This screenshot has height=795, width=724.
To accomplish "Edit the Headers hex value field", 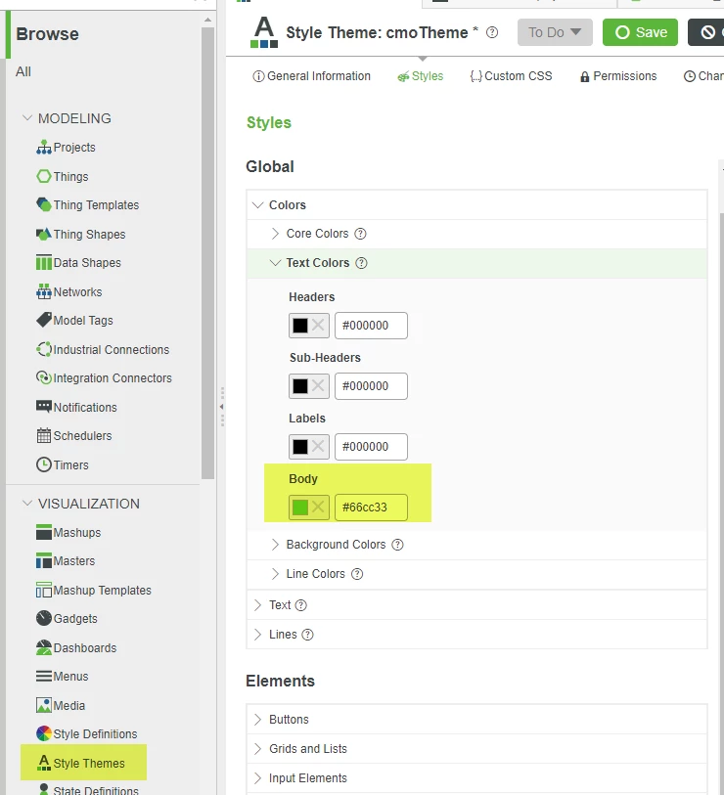I will [x=371, y=326].
